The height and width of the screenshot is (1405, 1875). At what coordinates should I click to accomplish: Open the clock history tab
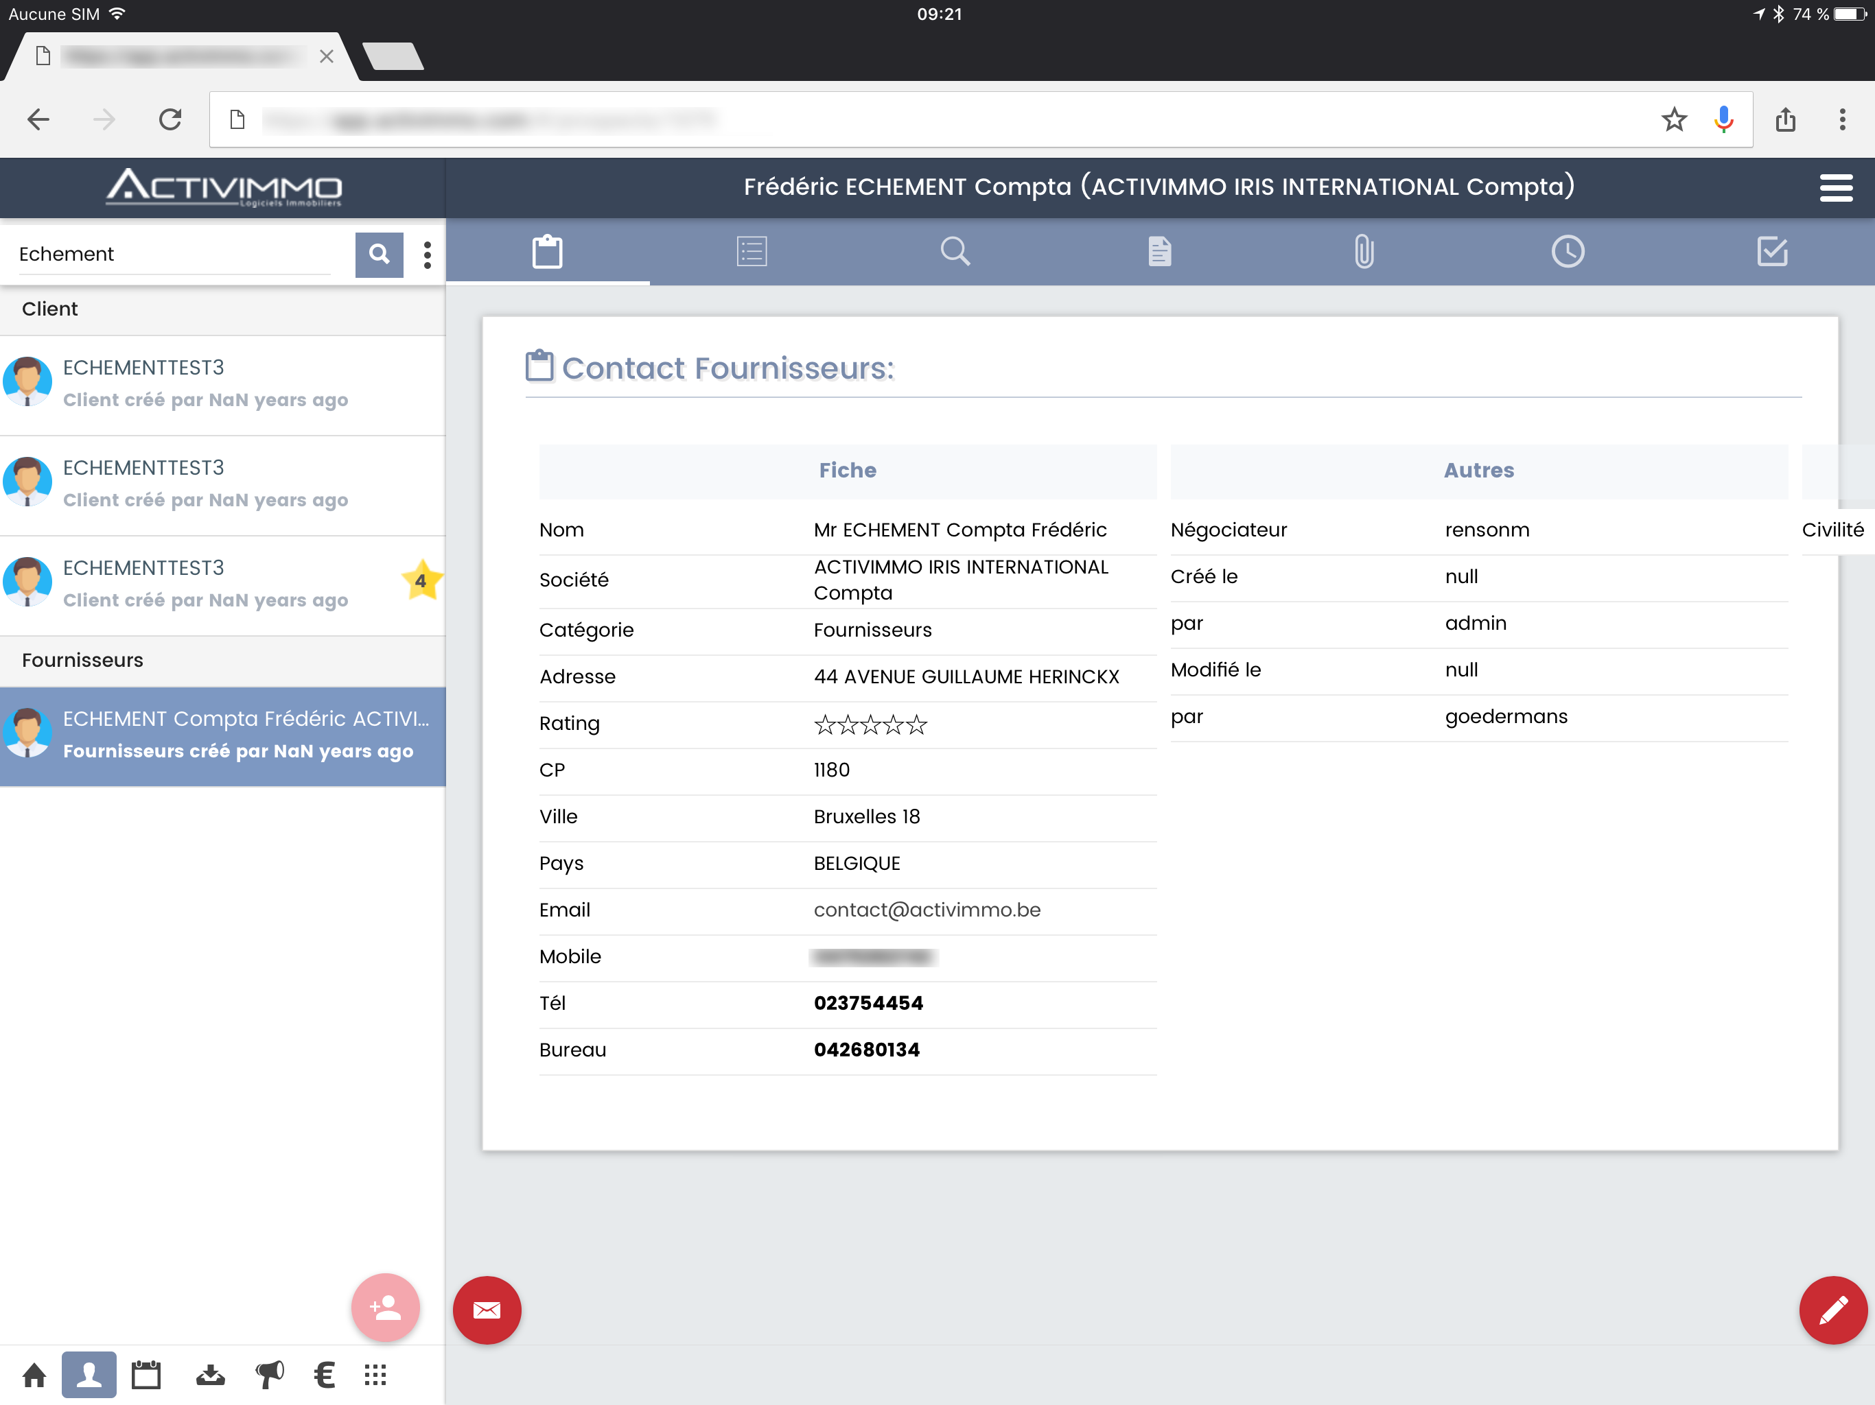[x=1568, y=252]
